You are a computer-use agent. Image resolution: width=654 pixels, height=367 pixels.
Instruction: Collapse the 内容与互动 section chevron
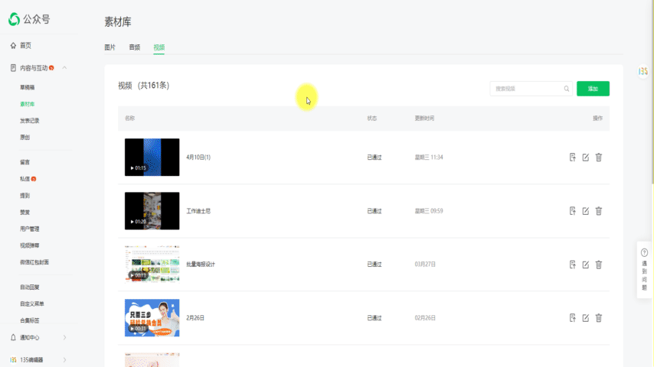pyautogui.click(x=64, y=67)
